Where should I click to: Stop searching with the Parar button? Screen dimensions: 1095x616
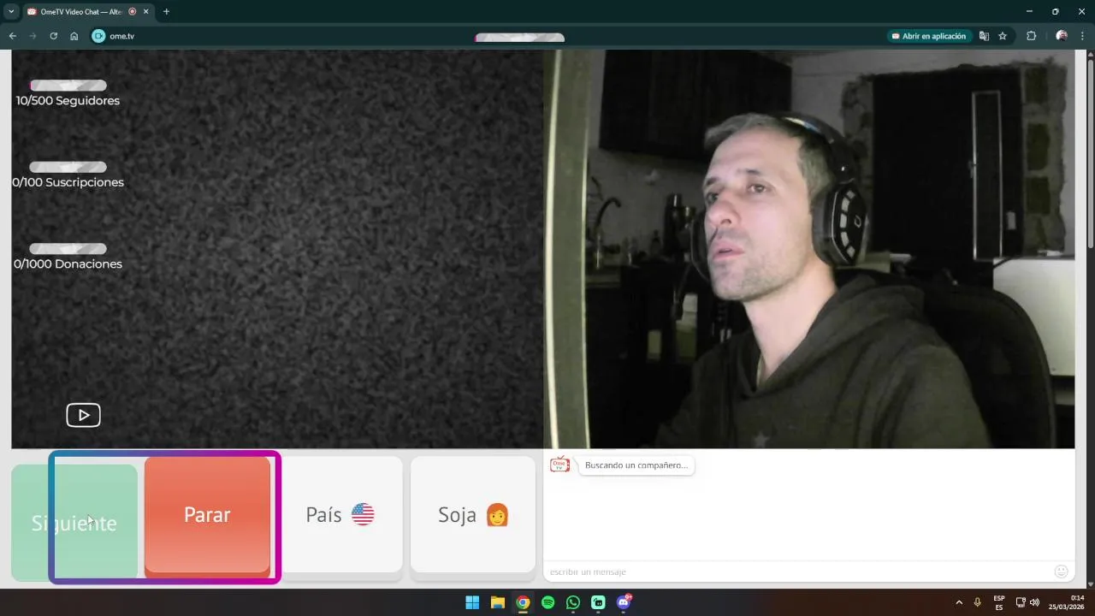[207, 514]
